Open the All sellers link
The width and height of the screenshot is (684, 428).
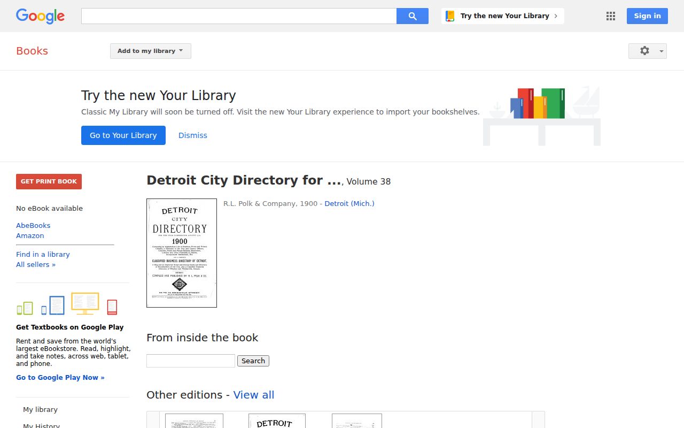click(x=36, y=265)
